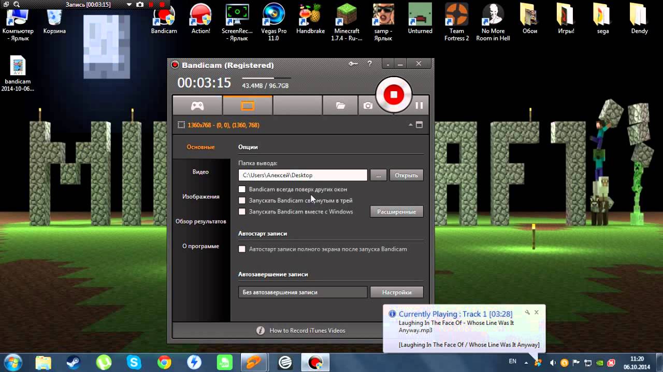Screen dimensions: 663x372
Task: Open Google Chrome from the taskbar
Action: [x=164, y=362]
